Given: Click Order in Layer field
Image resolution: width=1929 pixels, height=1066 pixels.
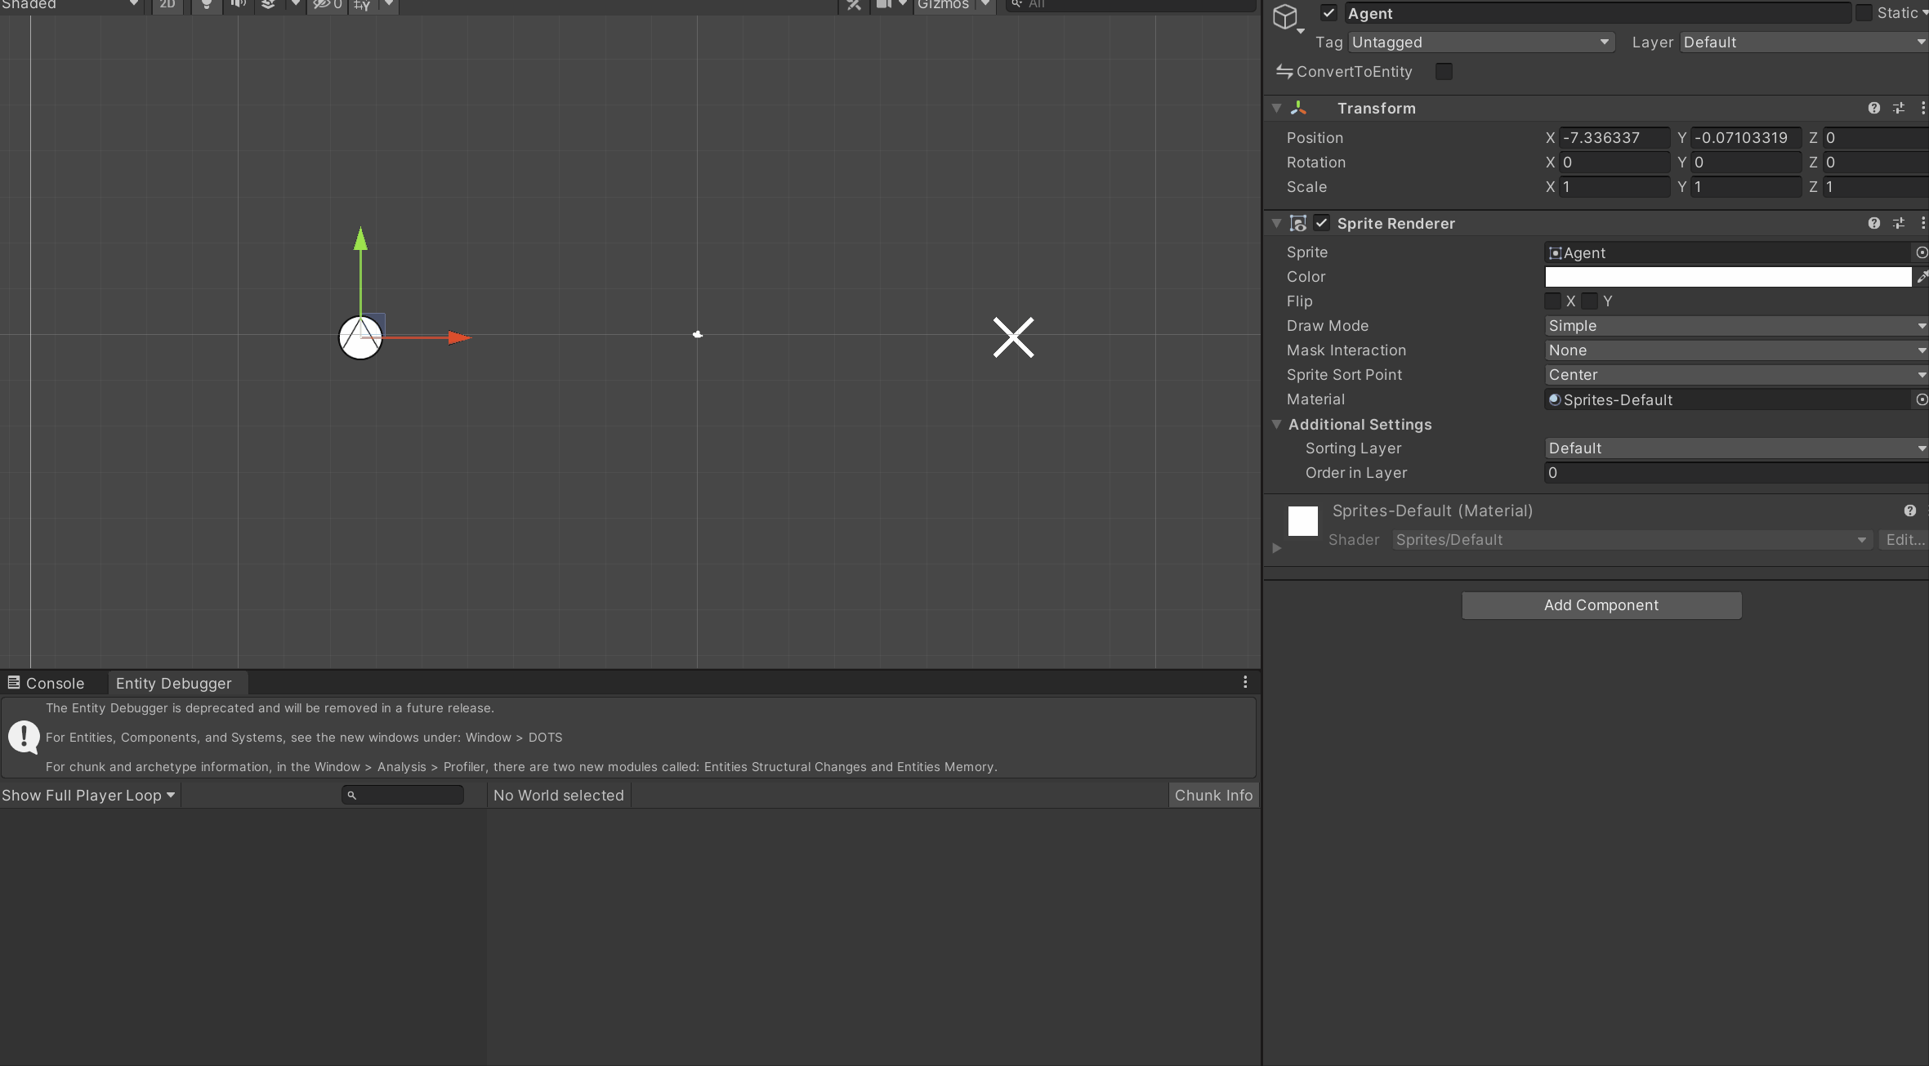Looking at the screenshot, I should [1736, 473].
